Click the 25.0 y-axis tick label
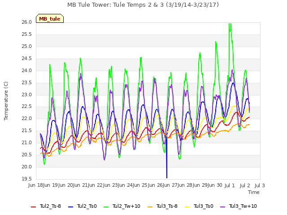The height and width of the screenshot is (215, 287). click(27, 47)
